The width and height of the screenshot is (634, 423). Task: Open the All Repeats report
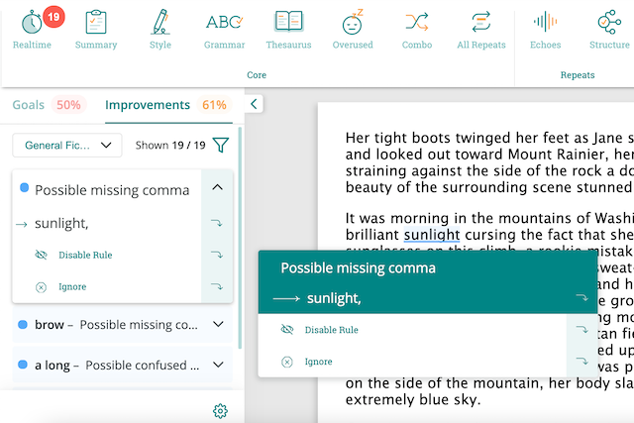(481, 31)
